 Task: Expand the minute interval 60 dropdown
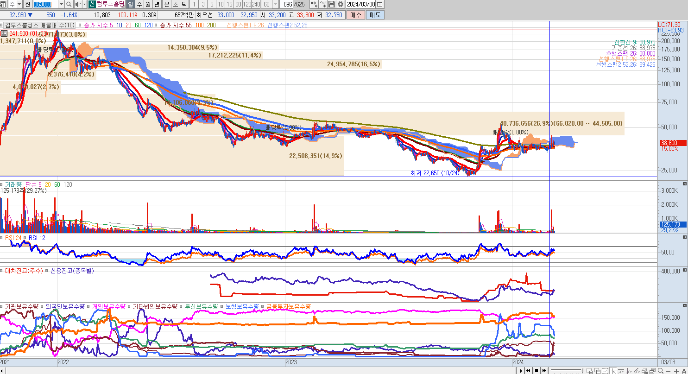coord(276,4)
